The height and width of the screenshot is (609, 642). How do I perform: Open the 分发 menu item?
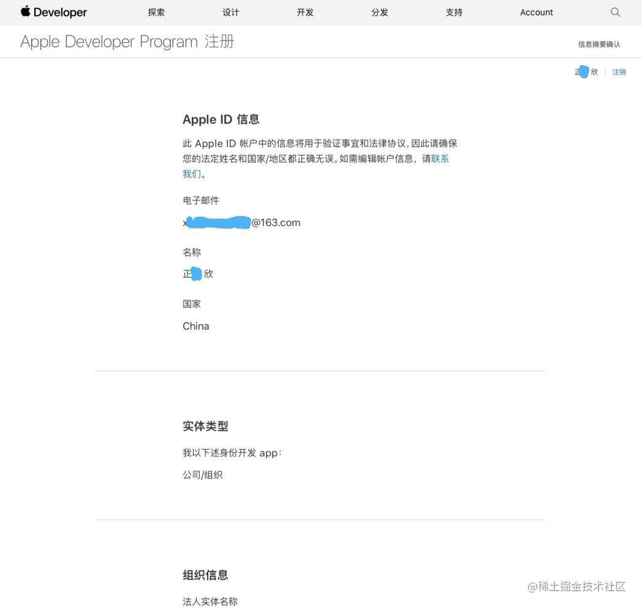click(380, 12)
